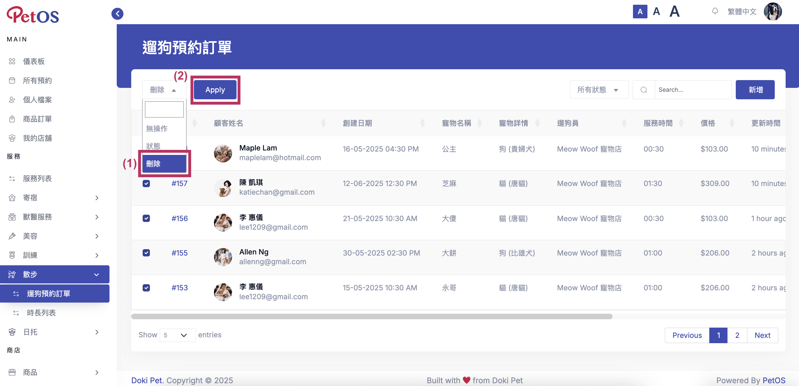Viewport: 799px width, 386px height.
Task: Expand the 日托 submenu chevron
Action: click(97, 332)
